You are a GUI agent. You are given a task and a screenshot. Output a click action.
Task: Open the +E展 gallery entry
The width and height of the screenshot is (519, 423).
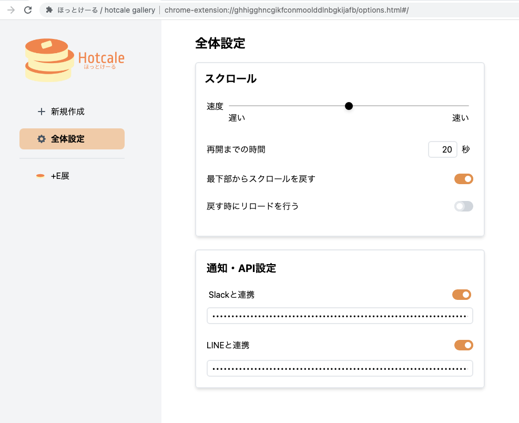[60, 176]
